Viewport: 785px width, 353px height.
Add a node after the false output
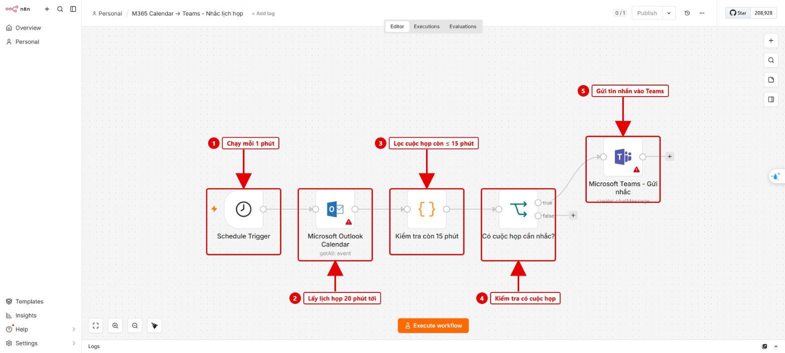pos(573,215)
